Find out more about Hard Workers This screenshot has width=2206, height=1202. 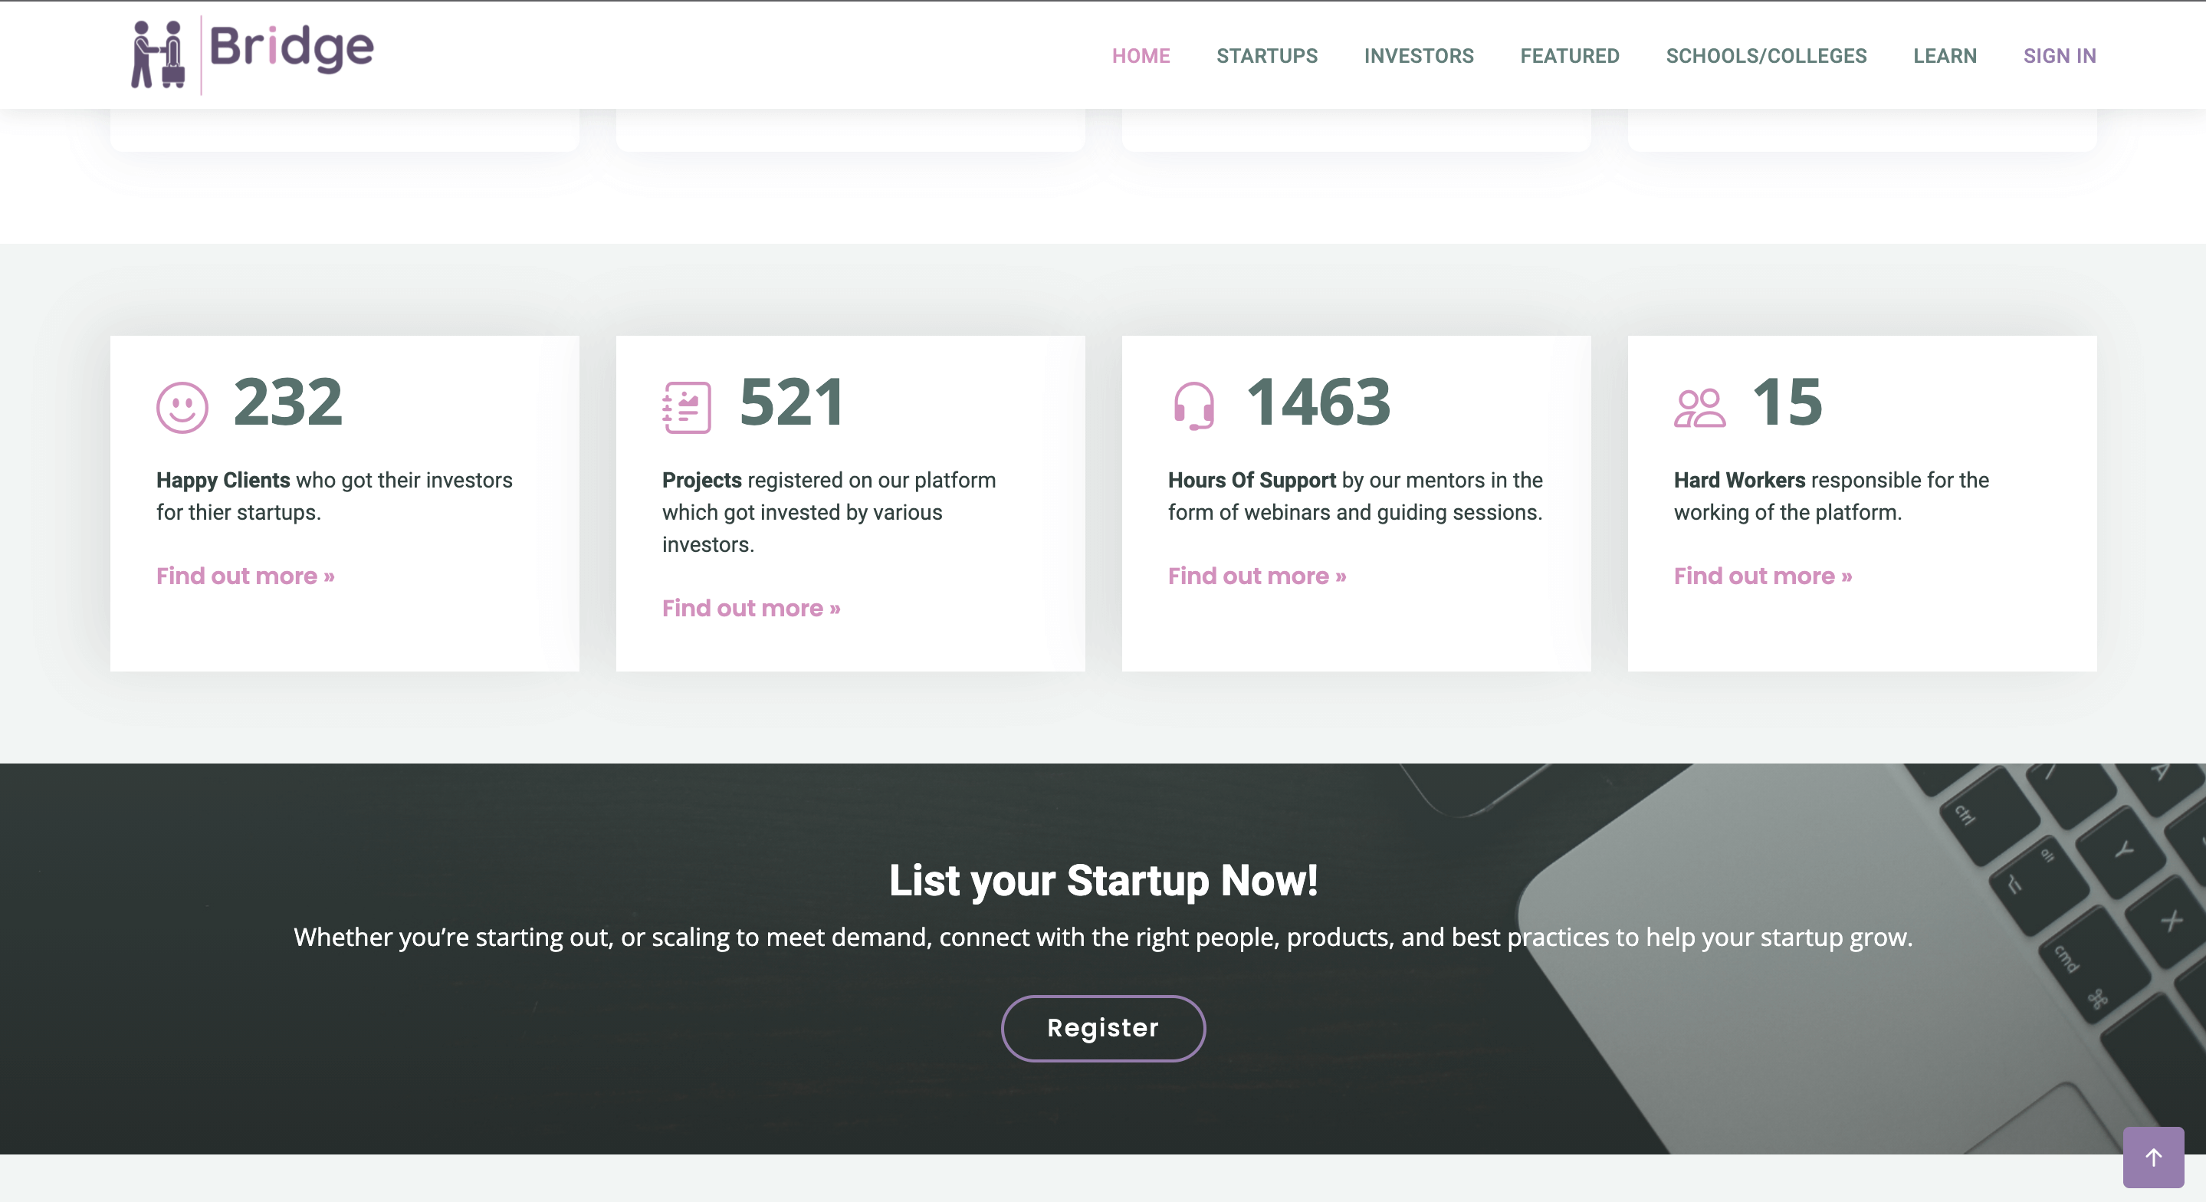(1762, 576)
